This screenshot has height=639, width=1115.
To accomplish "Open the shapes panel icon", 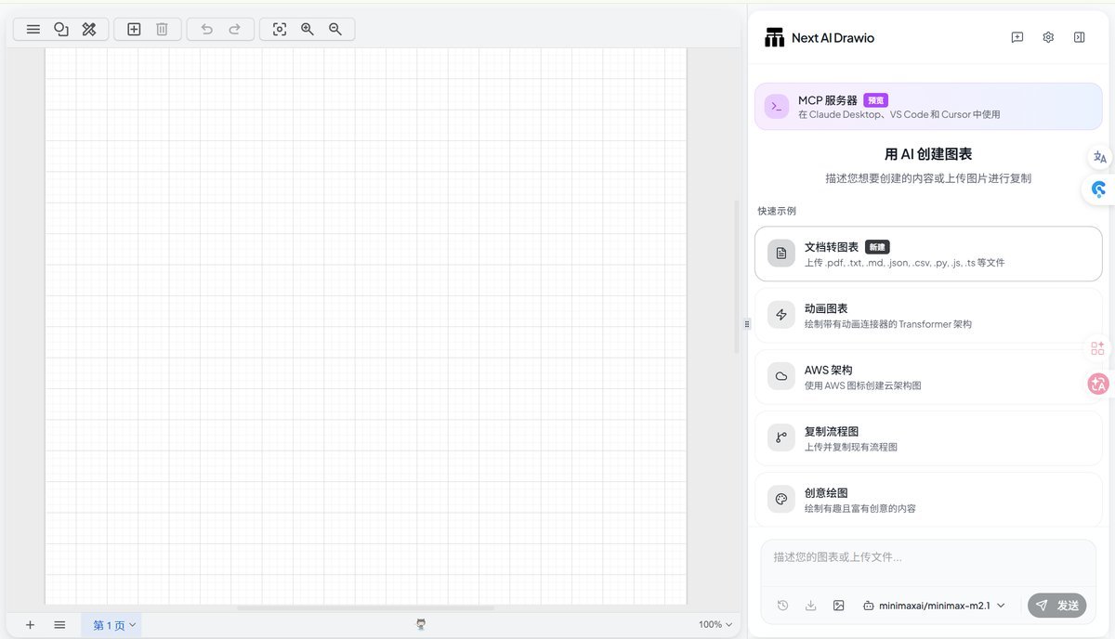I will tap(61, 30).
